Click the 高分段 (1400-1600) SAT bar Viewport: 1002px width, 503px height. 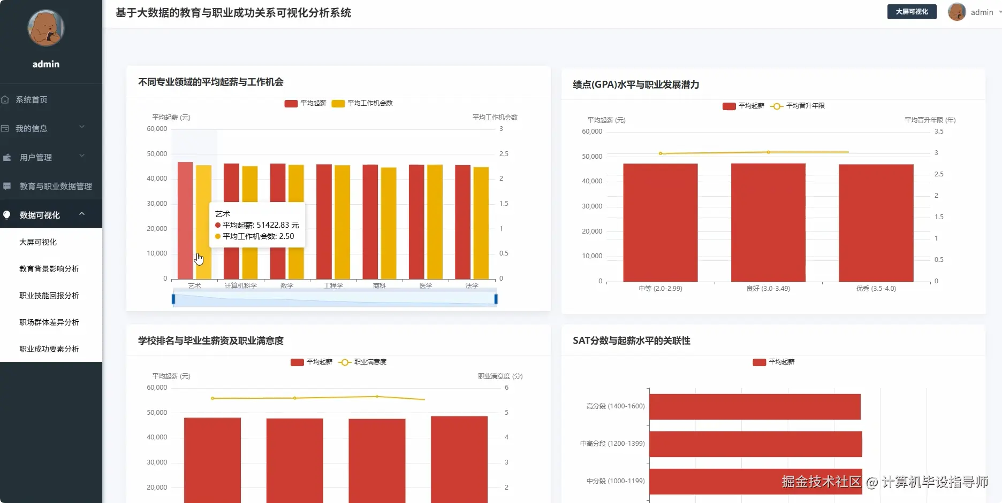pyautogui.click(x=755, y=407)
